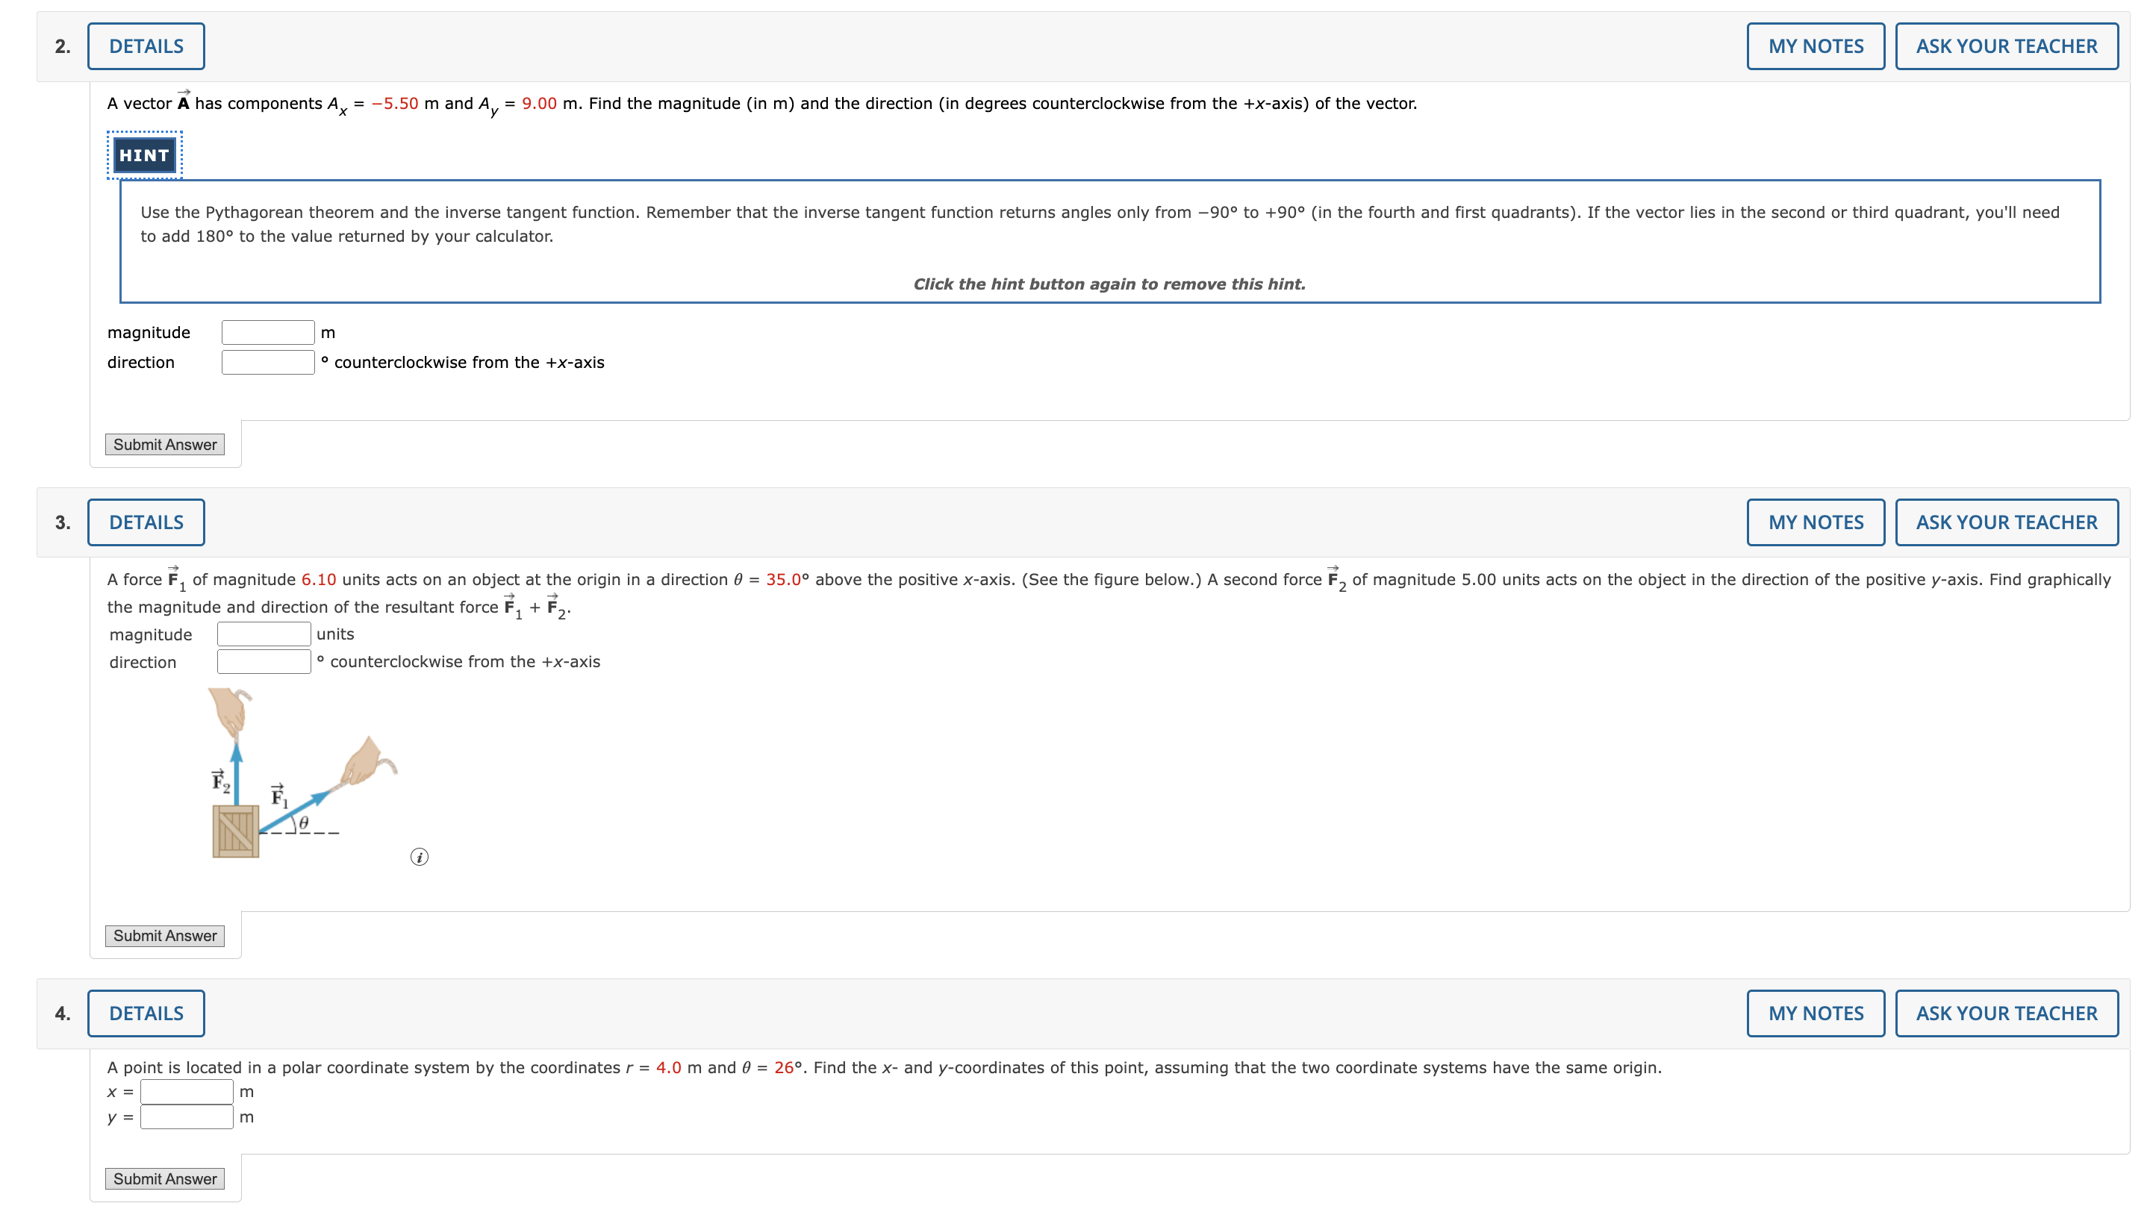Screen dimensions: 2150x1212
Task: Submit the answer for question 4
Action: coord(164,1178)
